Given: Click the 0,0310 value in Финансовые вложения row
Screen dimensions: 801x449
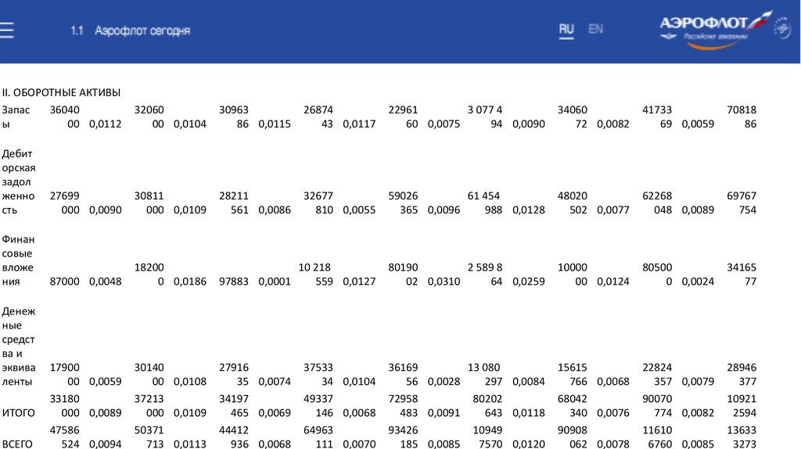Looking at the screenshot, I should click(444, 282).
